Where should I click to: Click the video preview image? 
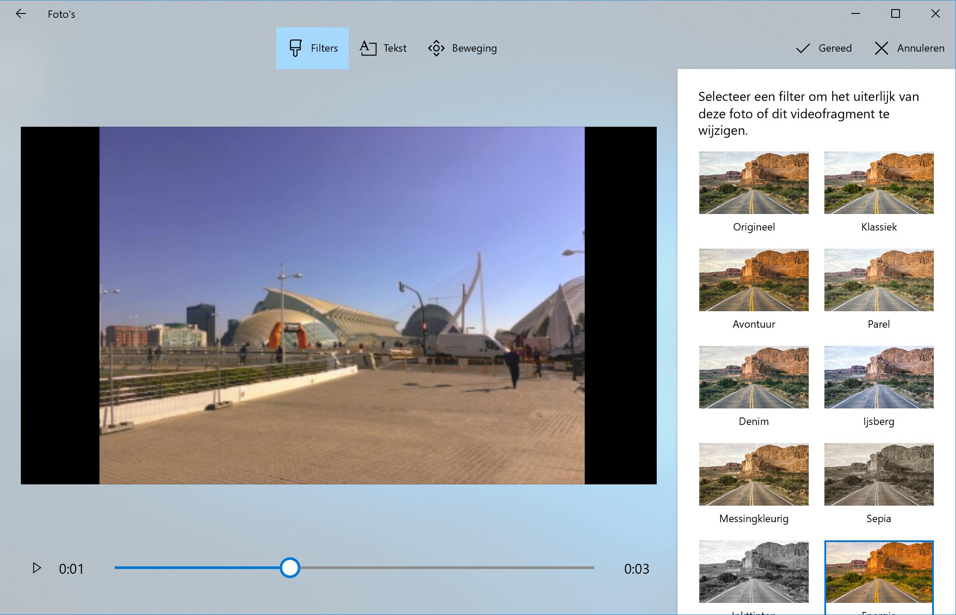[341, 305]
